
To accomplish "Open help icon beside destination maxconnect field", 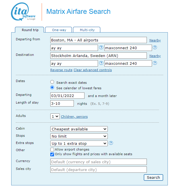I will tap(155, 63).
